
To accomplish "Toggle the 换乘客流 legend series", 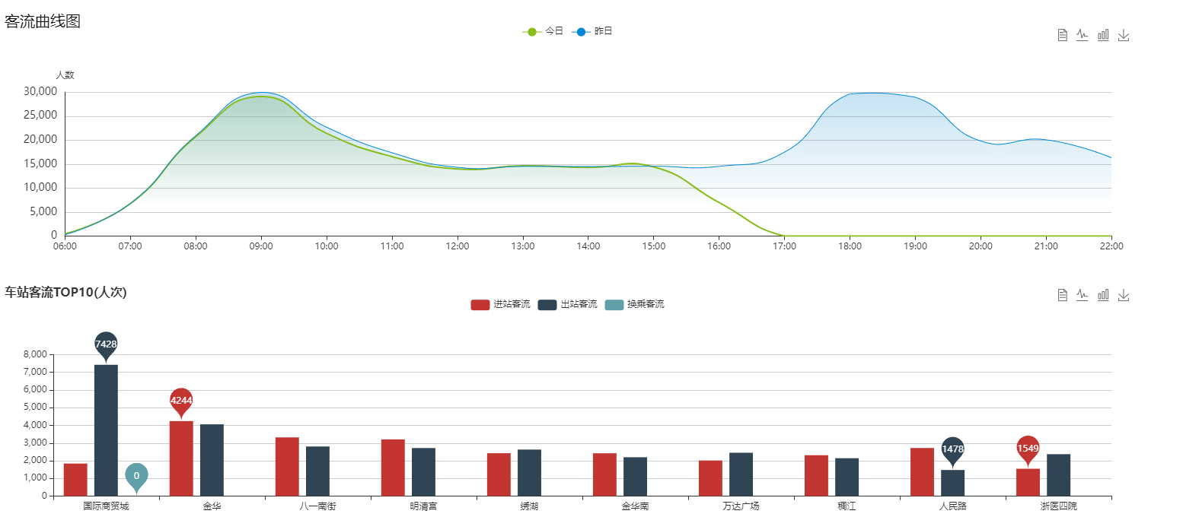I will [634, 304].
